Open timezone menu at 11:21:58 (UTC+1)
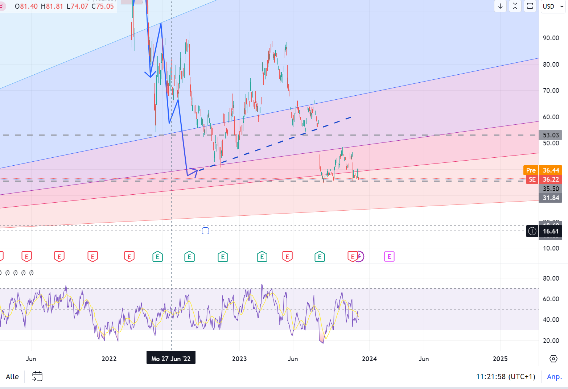The image size is (568, 389). point(505,377)
